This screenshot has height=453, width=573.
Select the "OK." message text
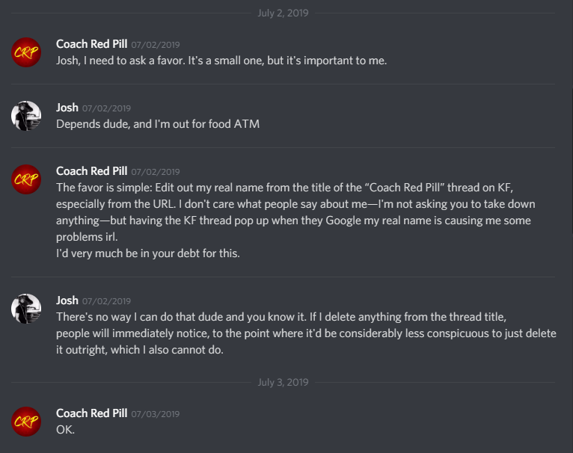click(67, 430)
